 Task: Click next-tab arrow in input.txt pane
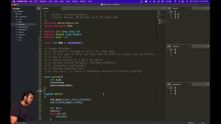click(x=170, y=8)
